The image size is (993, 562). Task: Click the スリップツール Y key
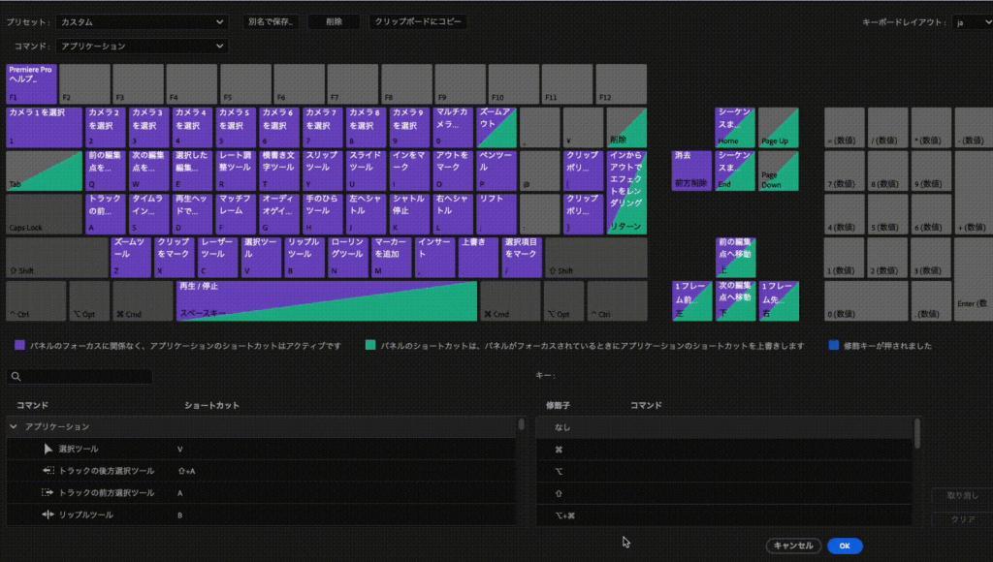(322, 171)
